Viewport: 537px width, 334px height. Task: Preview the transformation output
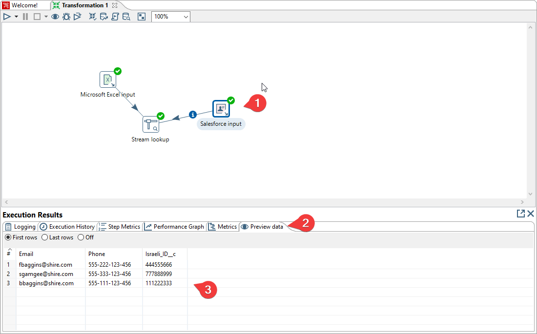pos(55,16)
